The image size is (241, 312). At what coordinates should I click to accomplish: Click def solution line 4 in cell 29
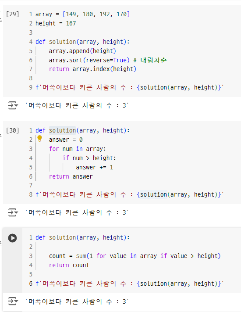tap(82, 42)
